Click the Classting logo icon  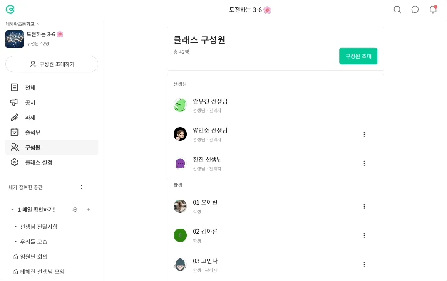point(10,10)
